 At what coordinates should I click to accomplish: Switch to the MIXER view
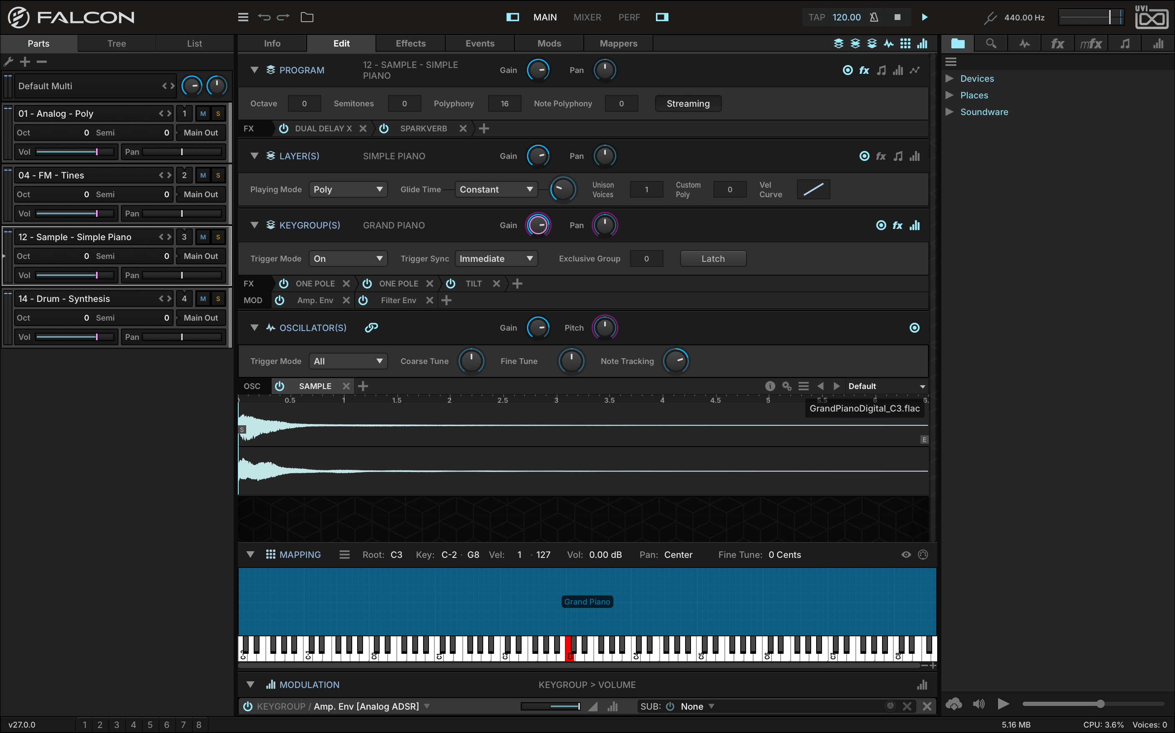point(587,18)
